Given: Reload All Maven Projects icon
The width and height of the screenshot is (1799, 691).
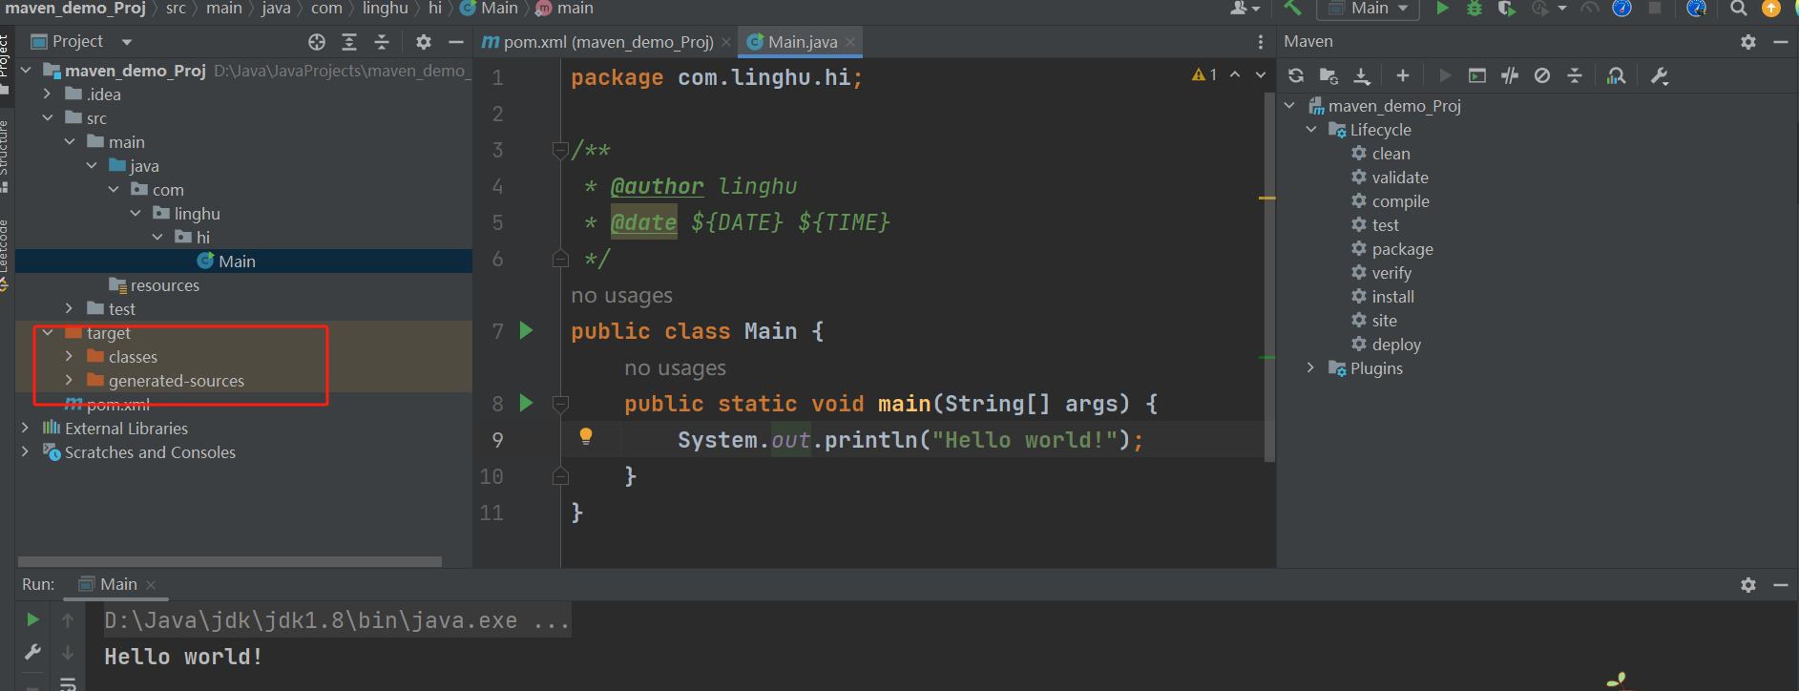Looking at the screenshot, I should 1295,75.
